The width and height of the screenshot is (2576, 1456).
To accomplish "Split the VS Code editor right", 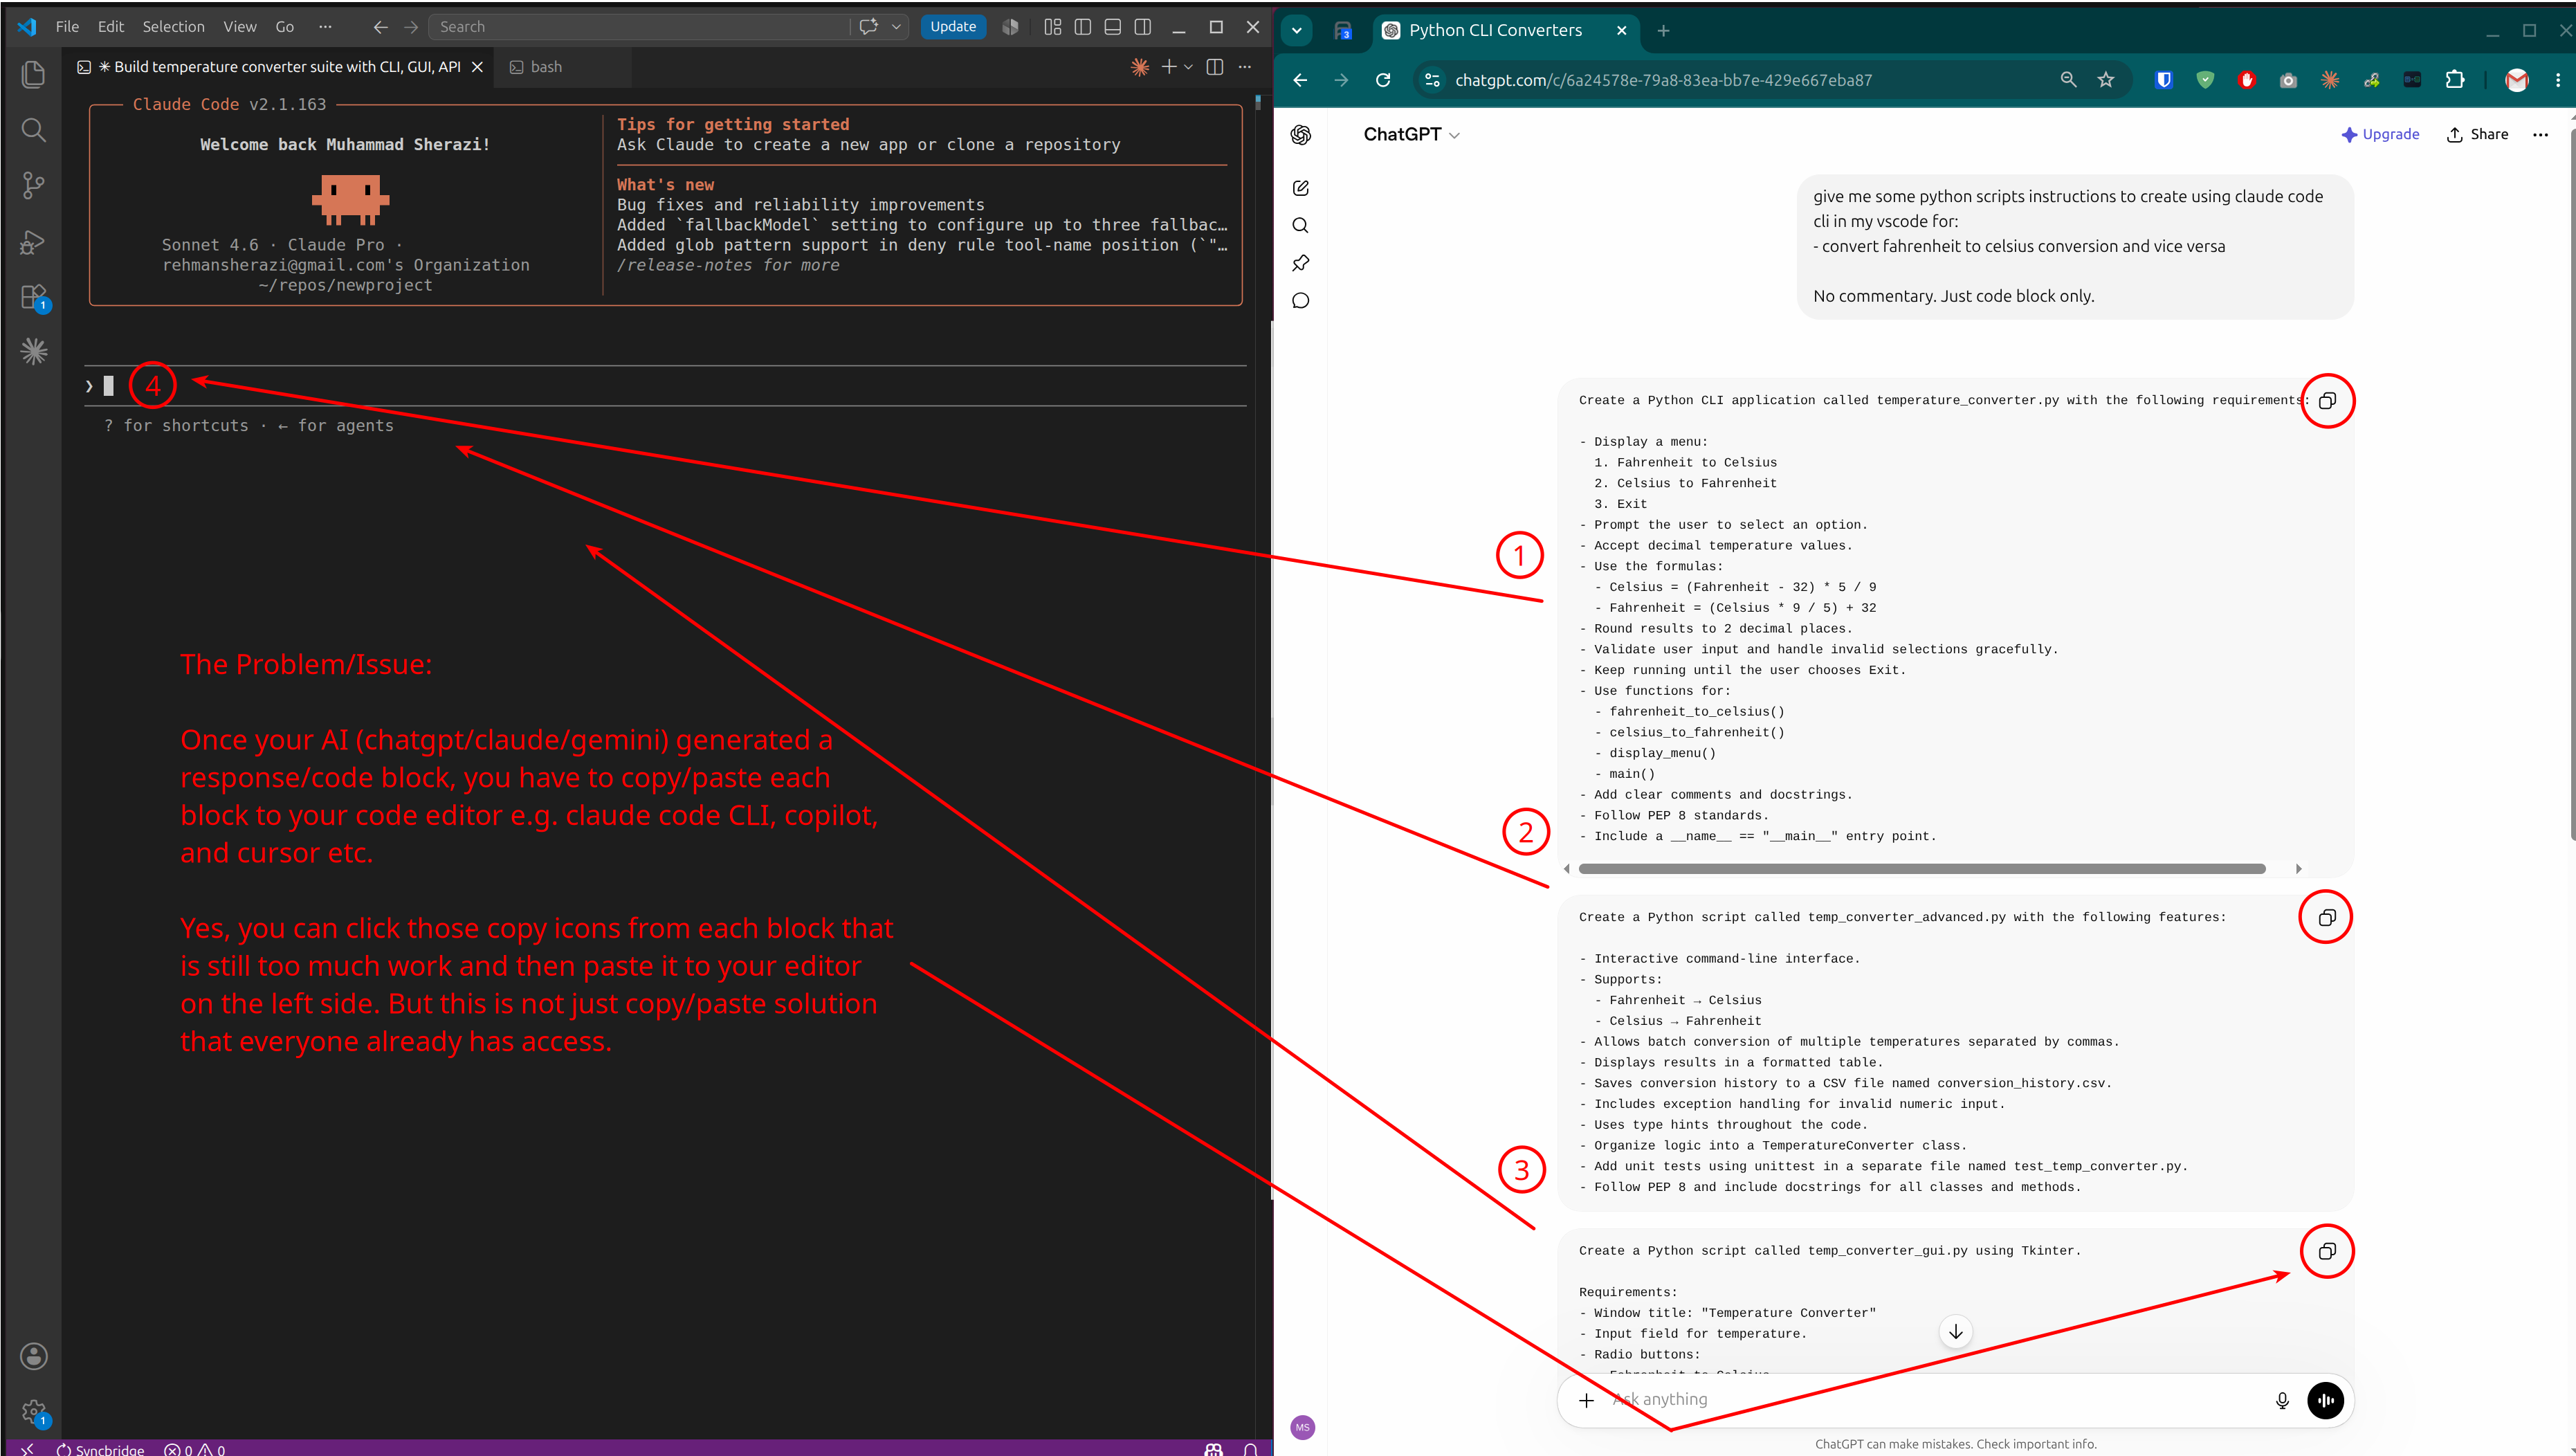I will pos(1215,67).
